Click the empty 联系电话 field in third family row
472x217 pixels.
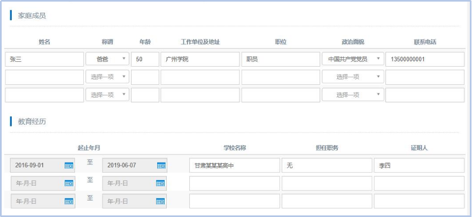tap(425, 95)
